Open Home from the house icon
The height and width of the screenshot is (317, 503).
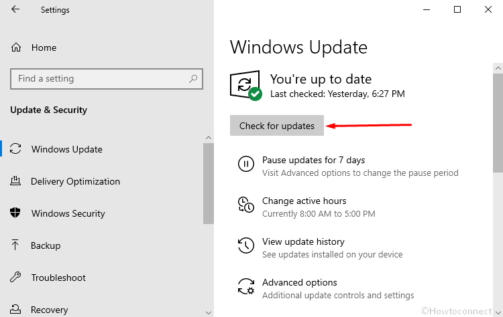click(16, 47)
